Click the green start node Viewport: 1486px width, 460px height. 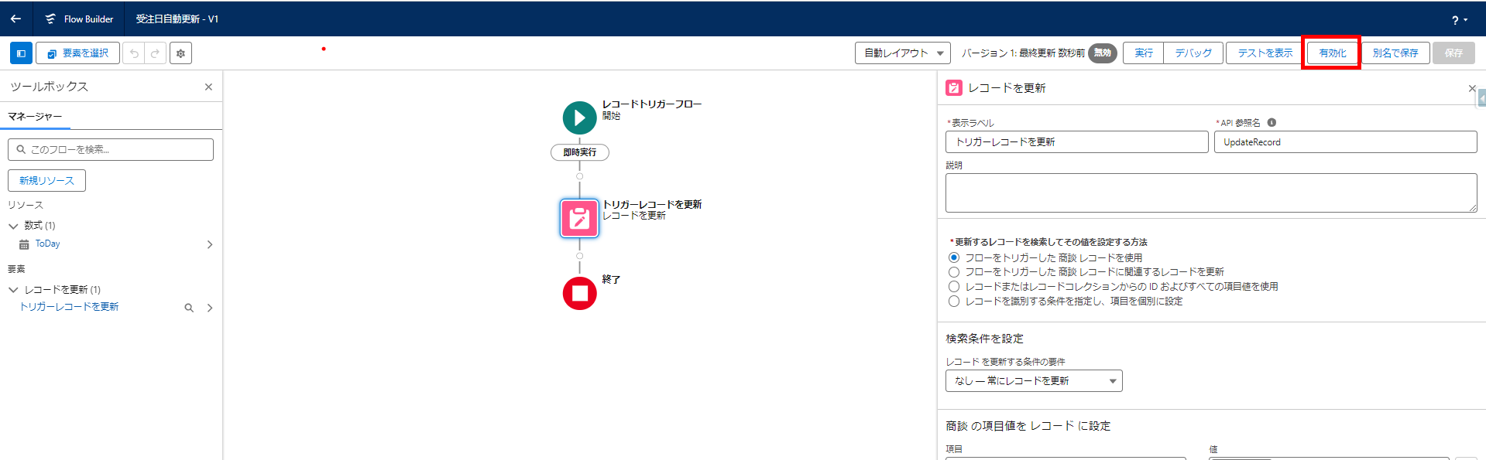(579, 118)
